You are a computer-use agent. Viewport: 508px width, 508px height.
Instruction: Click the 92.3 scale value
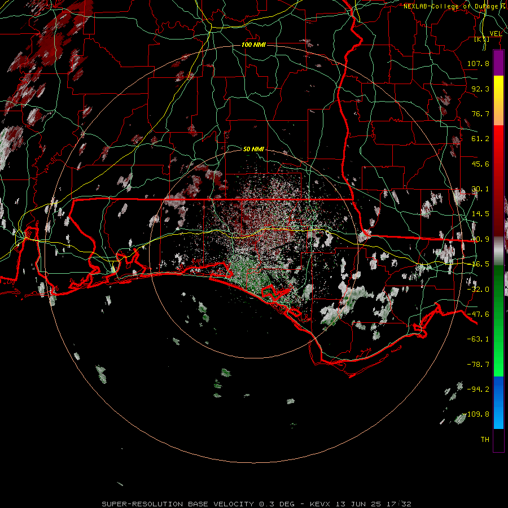480,89
